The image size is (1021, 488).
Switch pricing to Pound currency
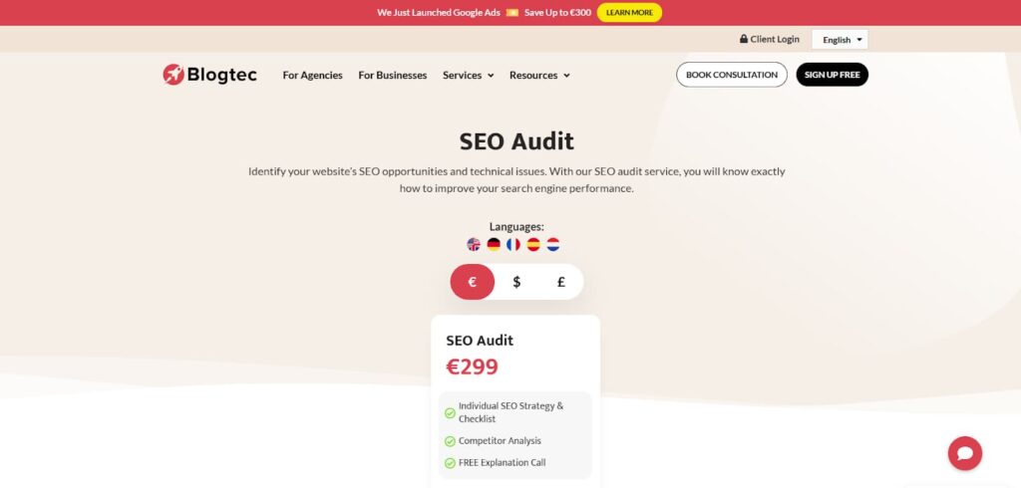tap(560, 282)
